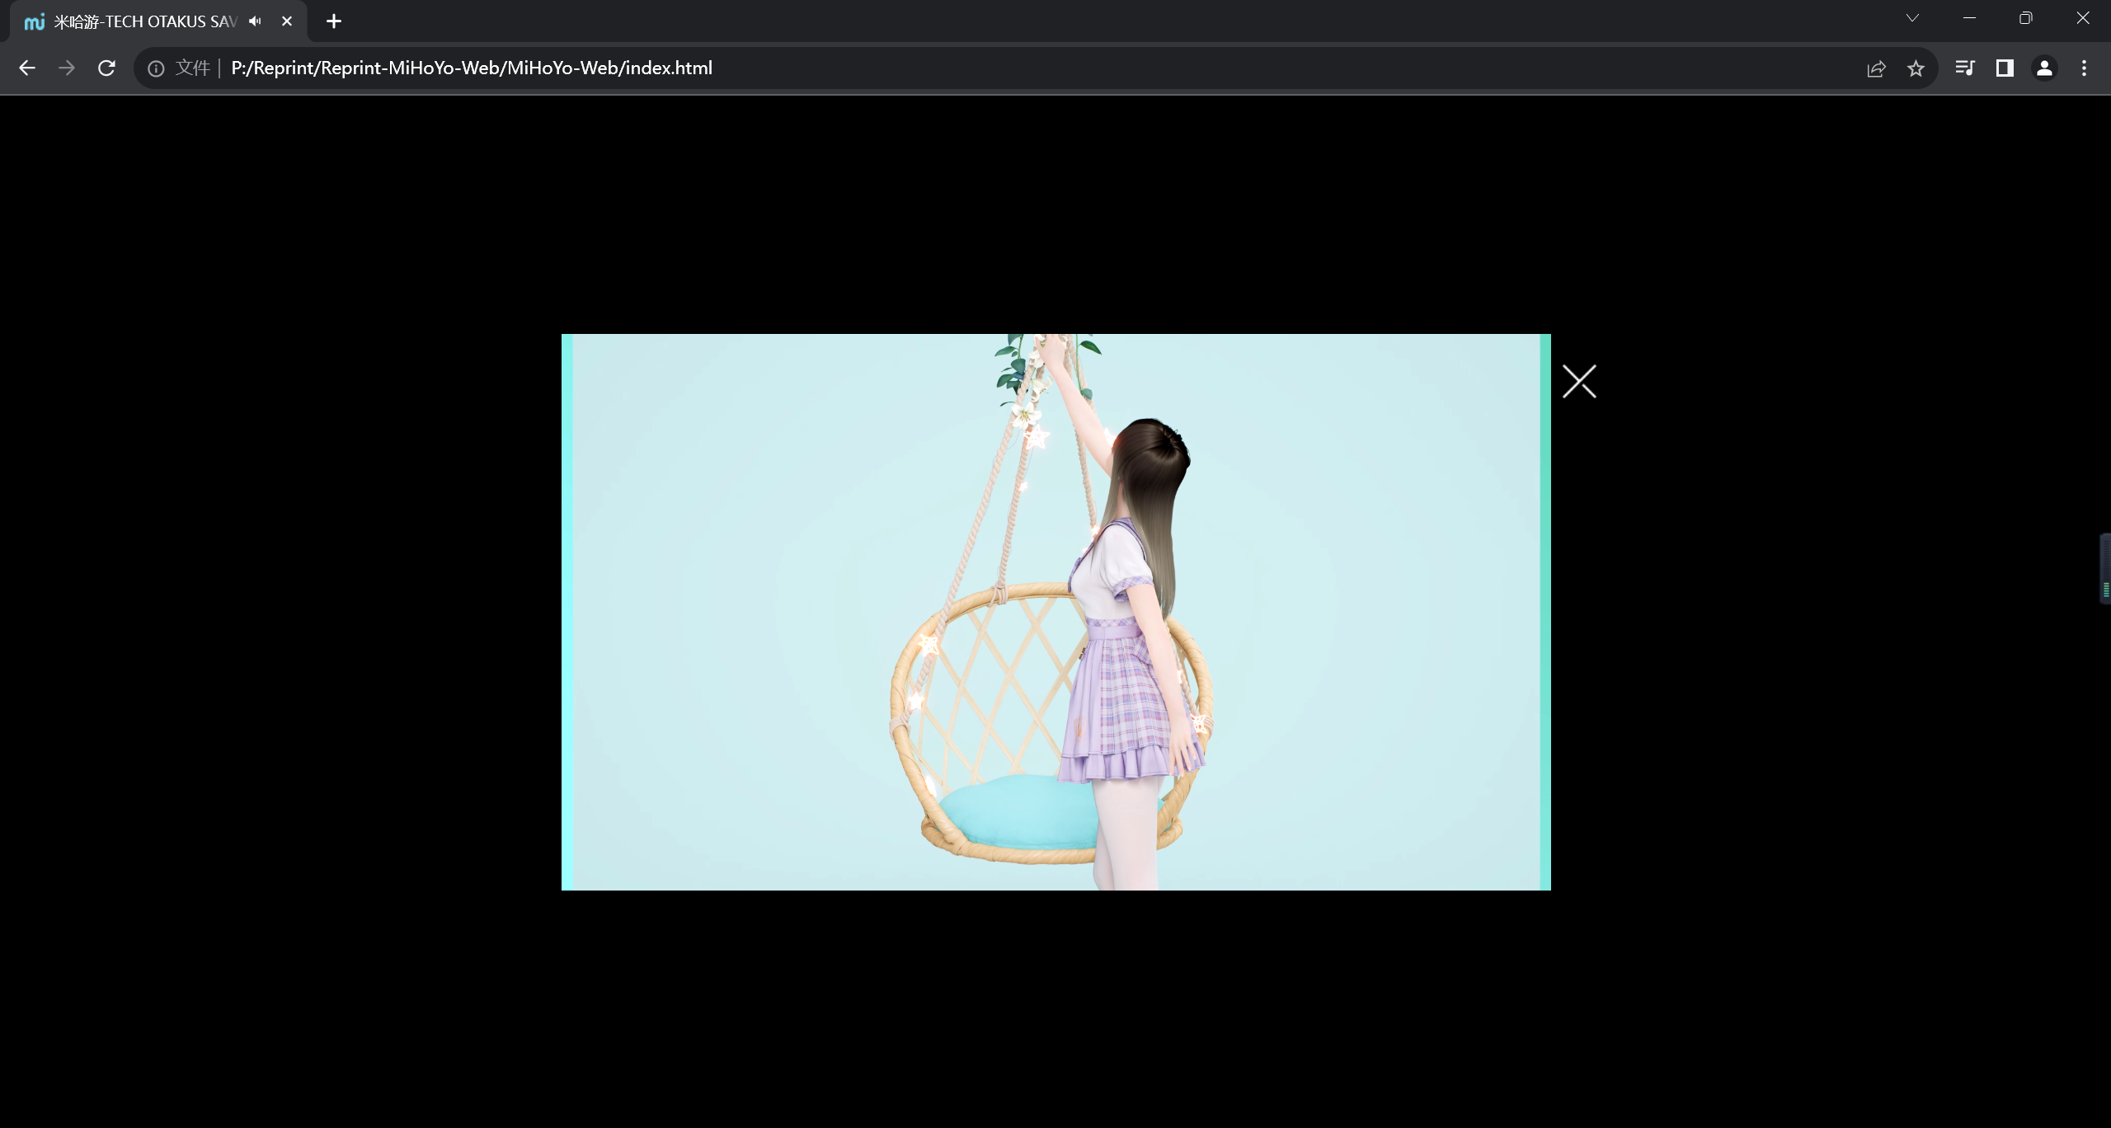
Task: Open the Chrome three-dot menu
Action: tap(2084, 68)
